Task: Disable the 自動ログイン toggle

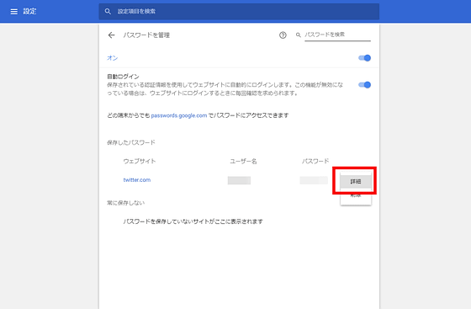Action: coord(365,85)
